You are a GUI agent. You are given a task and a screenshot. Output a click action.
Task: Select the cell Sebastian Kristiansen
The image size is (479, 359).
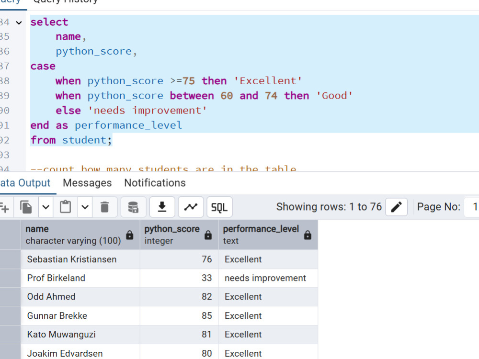(80, 259)
